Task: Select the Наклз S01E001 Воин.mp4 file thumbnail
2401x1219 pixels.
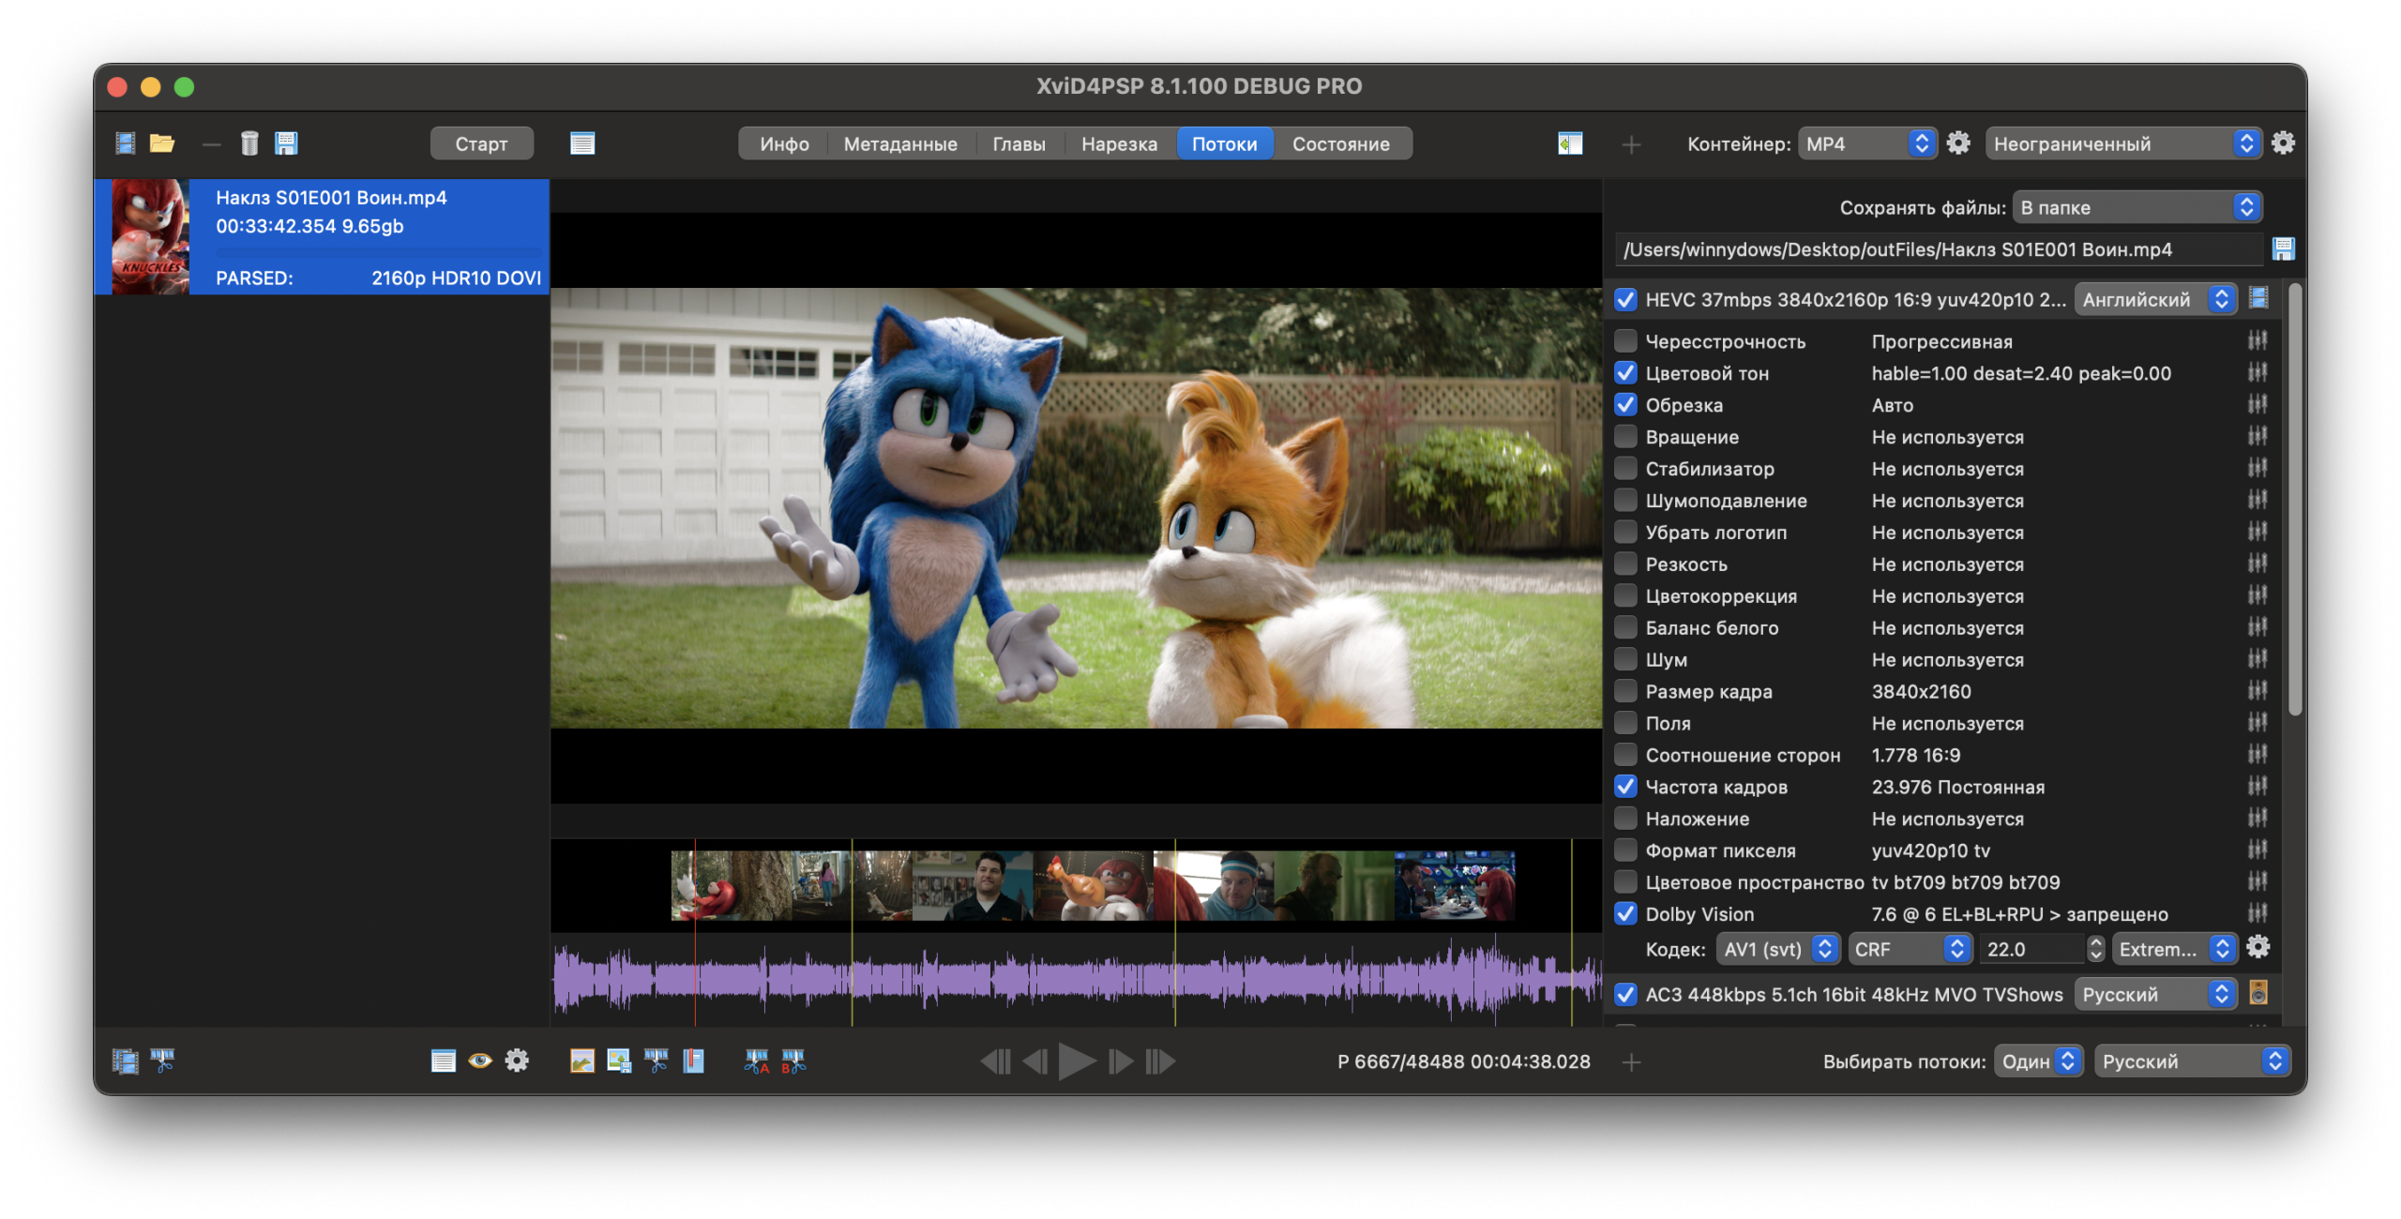Action: tap(150, 236)
